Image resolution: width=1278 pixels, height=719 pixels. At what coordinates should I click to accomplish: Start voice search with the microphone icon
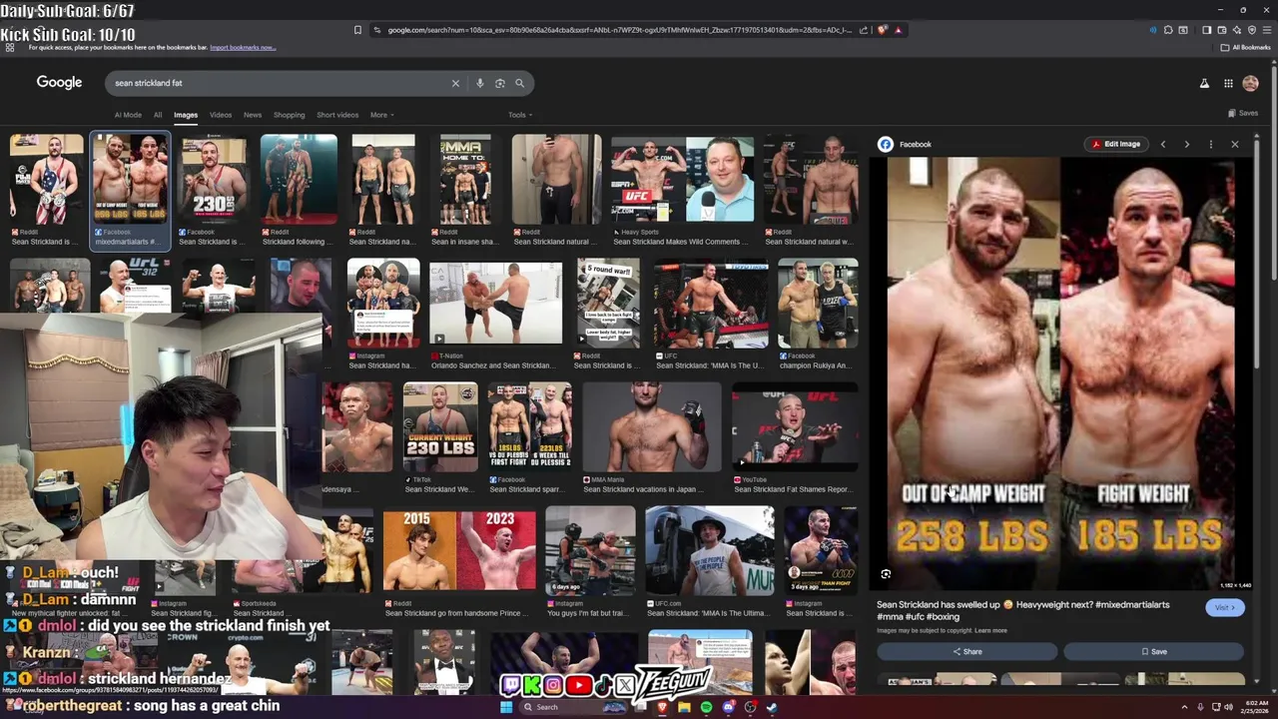point(479,83)
